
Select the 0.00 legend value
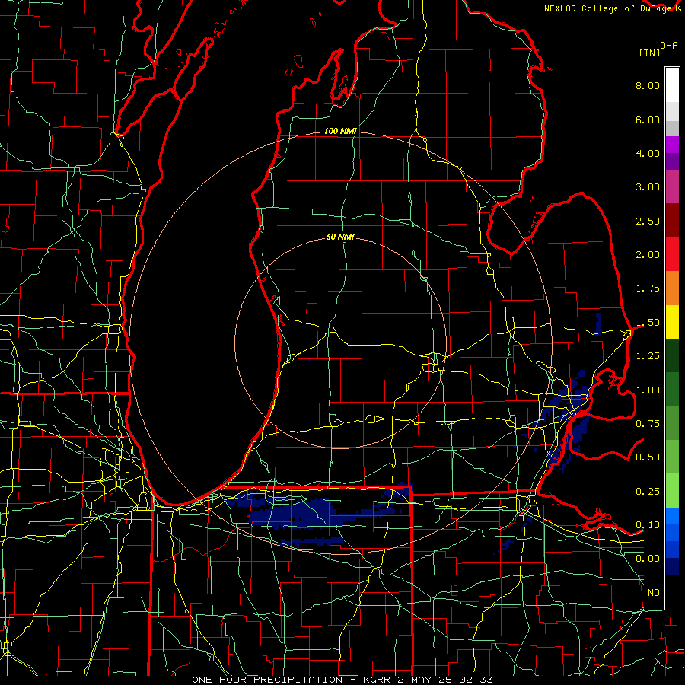tap(648, 559)
